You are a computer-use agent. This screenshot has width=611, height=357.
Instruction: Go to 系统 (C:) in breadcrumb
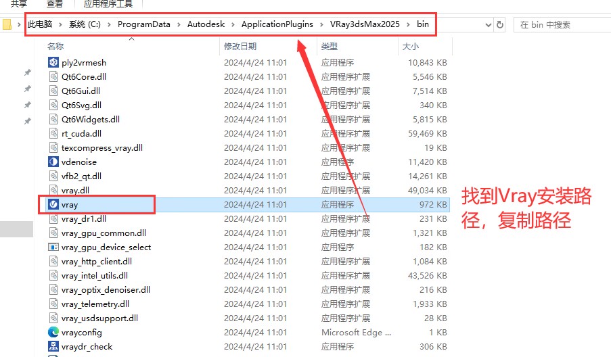click(85, 24)
